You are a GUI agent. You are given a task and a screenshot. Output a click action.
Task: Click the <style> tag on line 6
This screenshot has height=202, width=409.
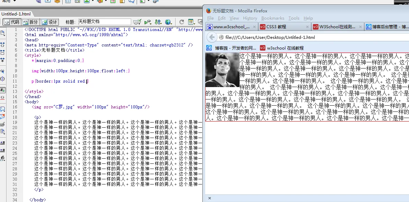pos(33,55)
